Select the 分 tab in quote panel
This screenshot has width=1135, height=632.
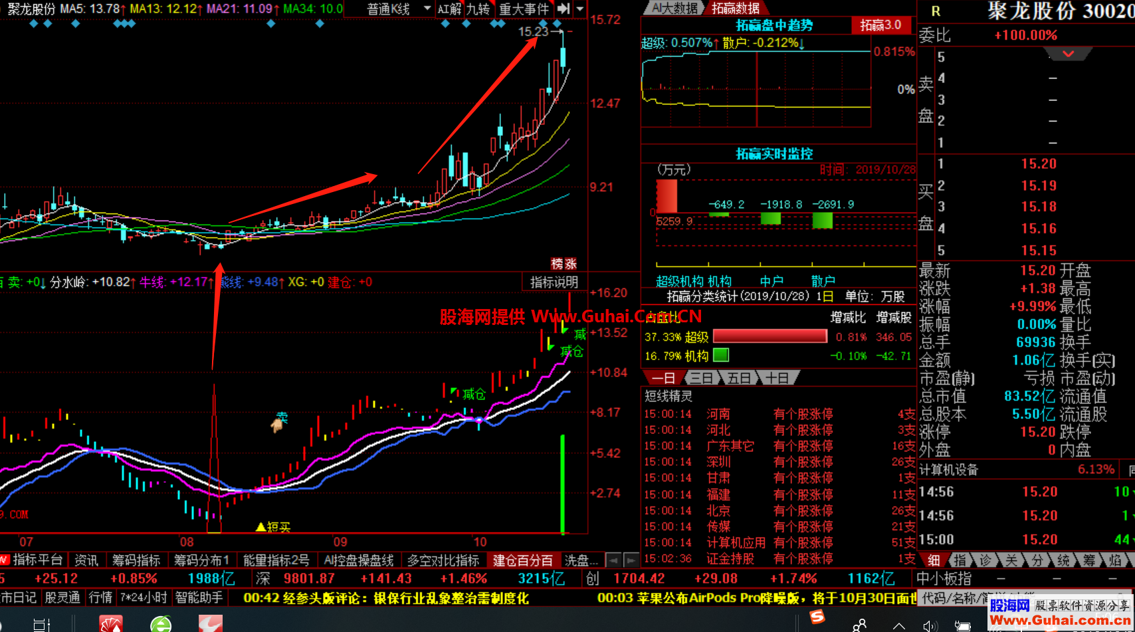click(1037, 560)
